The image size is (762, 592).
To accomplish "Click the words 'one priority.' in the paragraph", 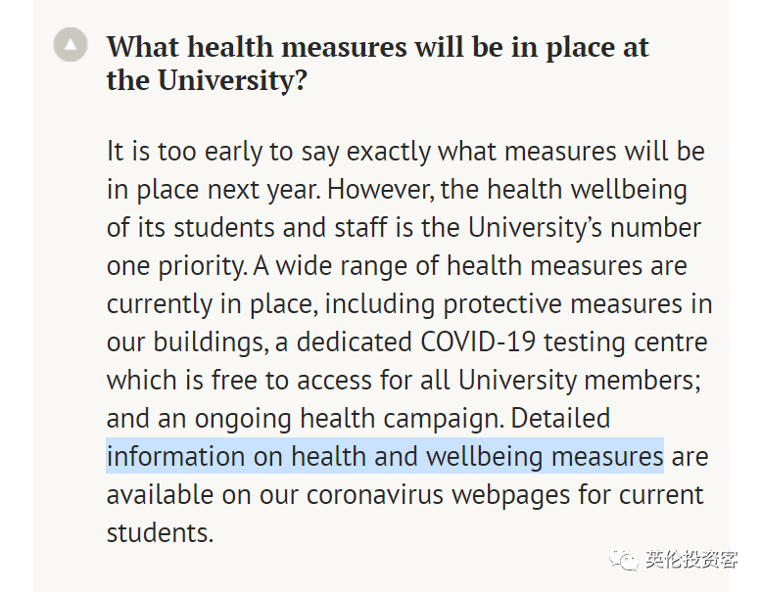I will coord(177,266).
